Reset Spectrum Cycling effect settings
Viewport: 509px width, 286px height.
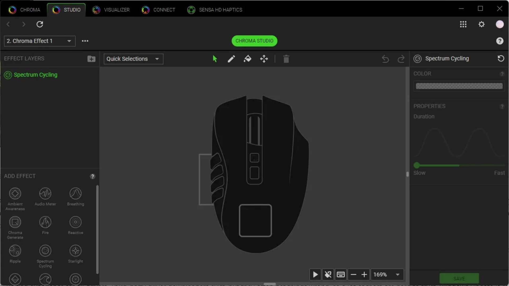pos(501,58)
